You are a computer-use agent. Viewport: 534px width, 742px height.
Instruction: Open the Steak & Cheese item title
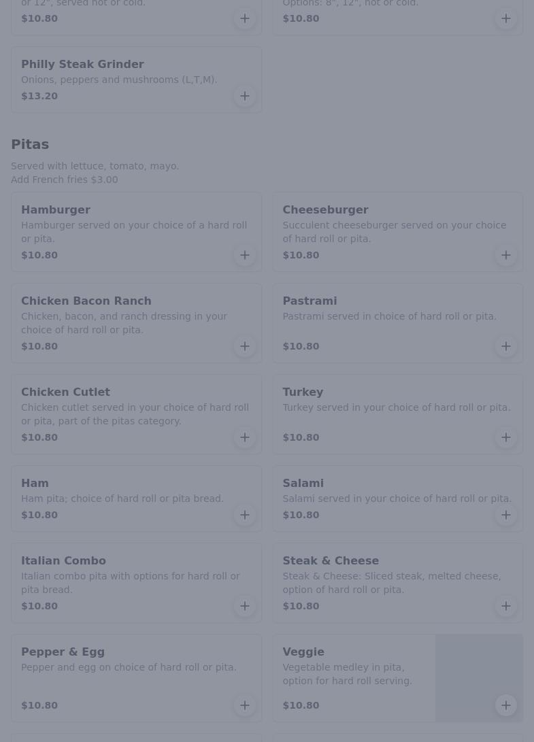point(331,560)
